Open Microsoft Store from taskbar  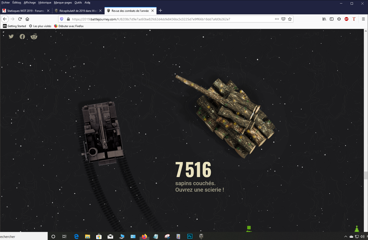tap(99, 236)
